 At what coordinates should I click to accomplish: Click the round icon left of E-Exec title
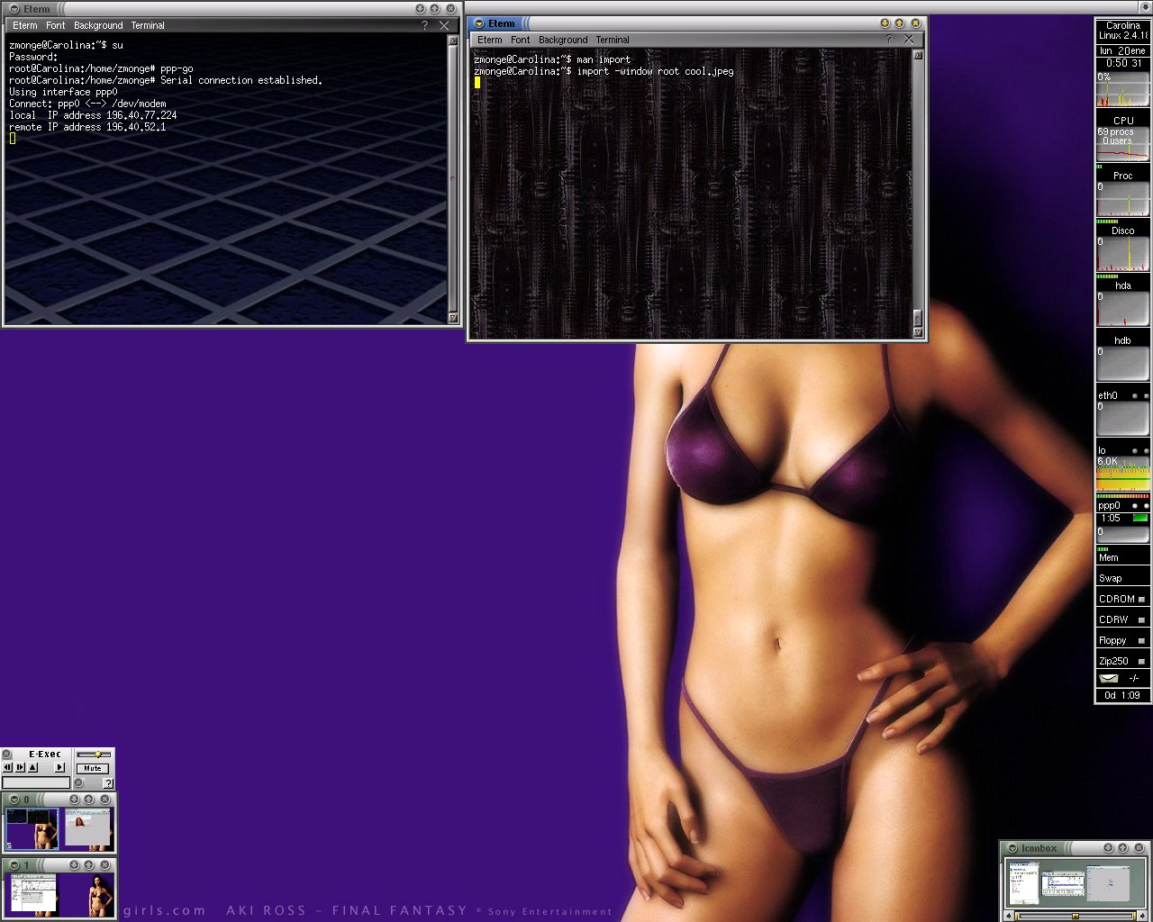[x=6, y=755]
